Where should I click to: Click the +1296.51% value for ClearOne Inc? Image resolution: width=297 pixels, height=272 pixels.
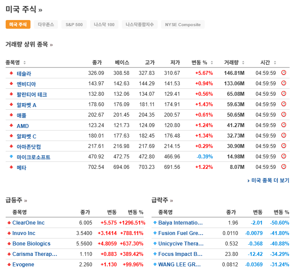click(x=132, y=222)
